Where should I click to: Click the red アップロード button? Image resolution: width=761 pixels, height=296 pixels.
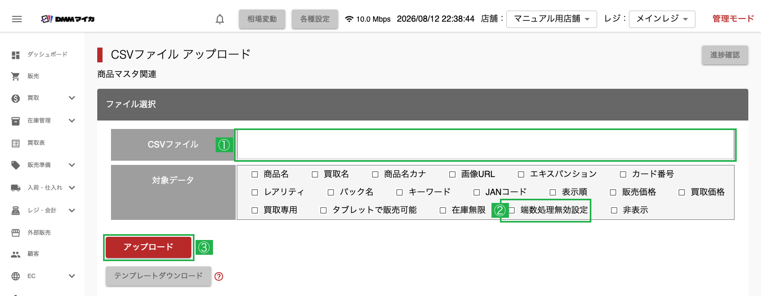(x=149, y=247)
